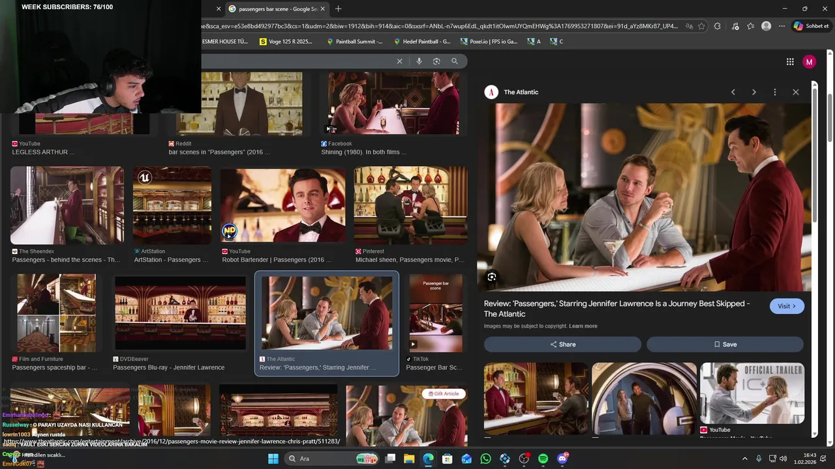Open the ESMER HOUSE bookmark

[x=225, y=42]
